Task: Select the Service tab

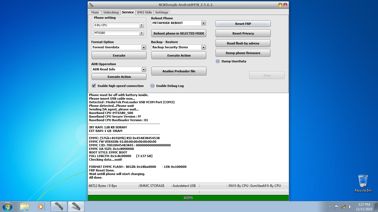Action: pyautogui.click(x=128, y=12)
